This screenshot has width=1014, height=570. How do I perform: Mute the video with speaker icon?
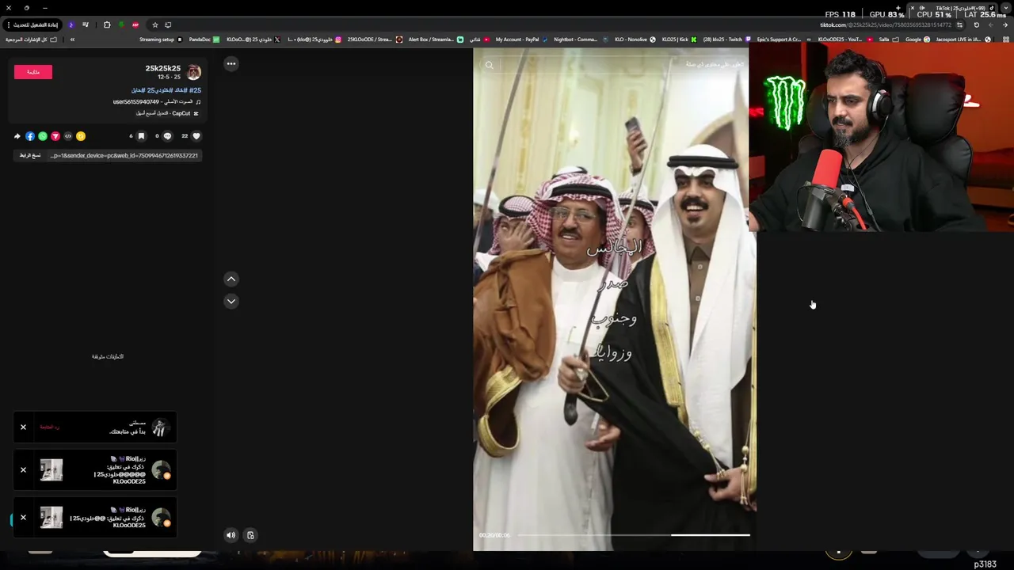point(231,535)
